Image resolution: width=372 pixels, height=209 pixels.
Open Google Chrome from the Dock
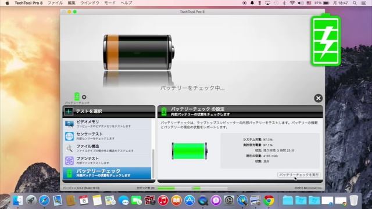coord(269,201)
